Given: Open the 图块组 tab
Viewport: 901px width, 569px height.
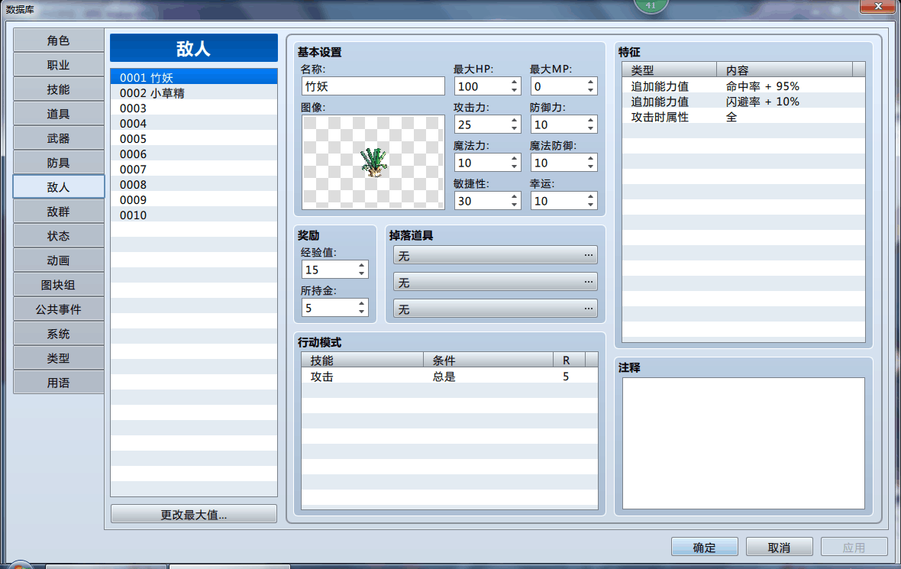Looking at the screenshot, I should tap(59, 285).
